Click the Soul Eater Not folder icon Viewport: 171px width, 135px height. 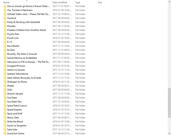(5, 102)
